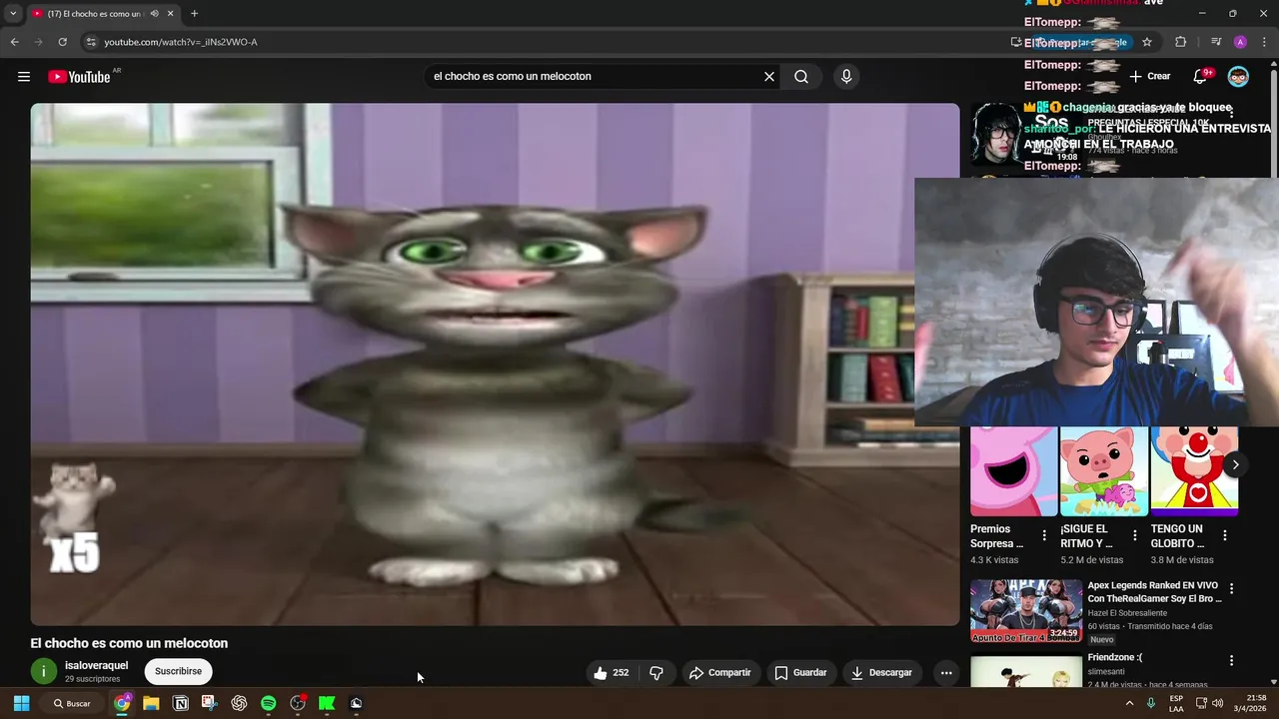Open the Apex Legends Ranked EN VIVO title
This screenshot has width=1279, height=719.
pos(1154,592)
